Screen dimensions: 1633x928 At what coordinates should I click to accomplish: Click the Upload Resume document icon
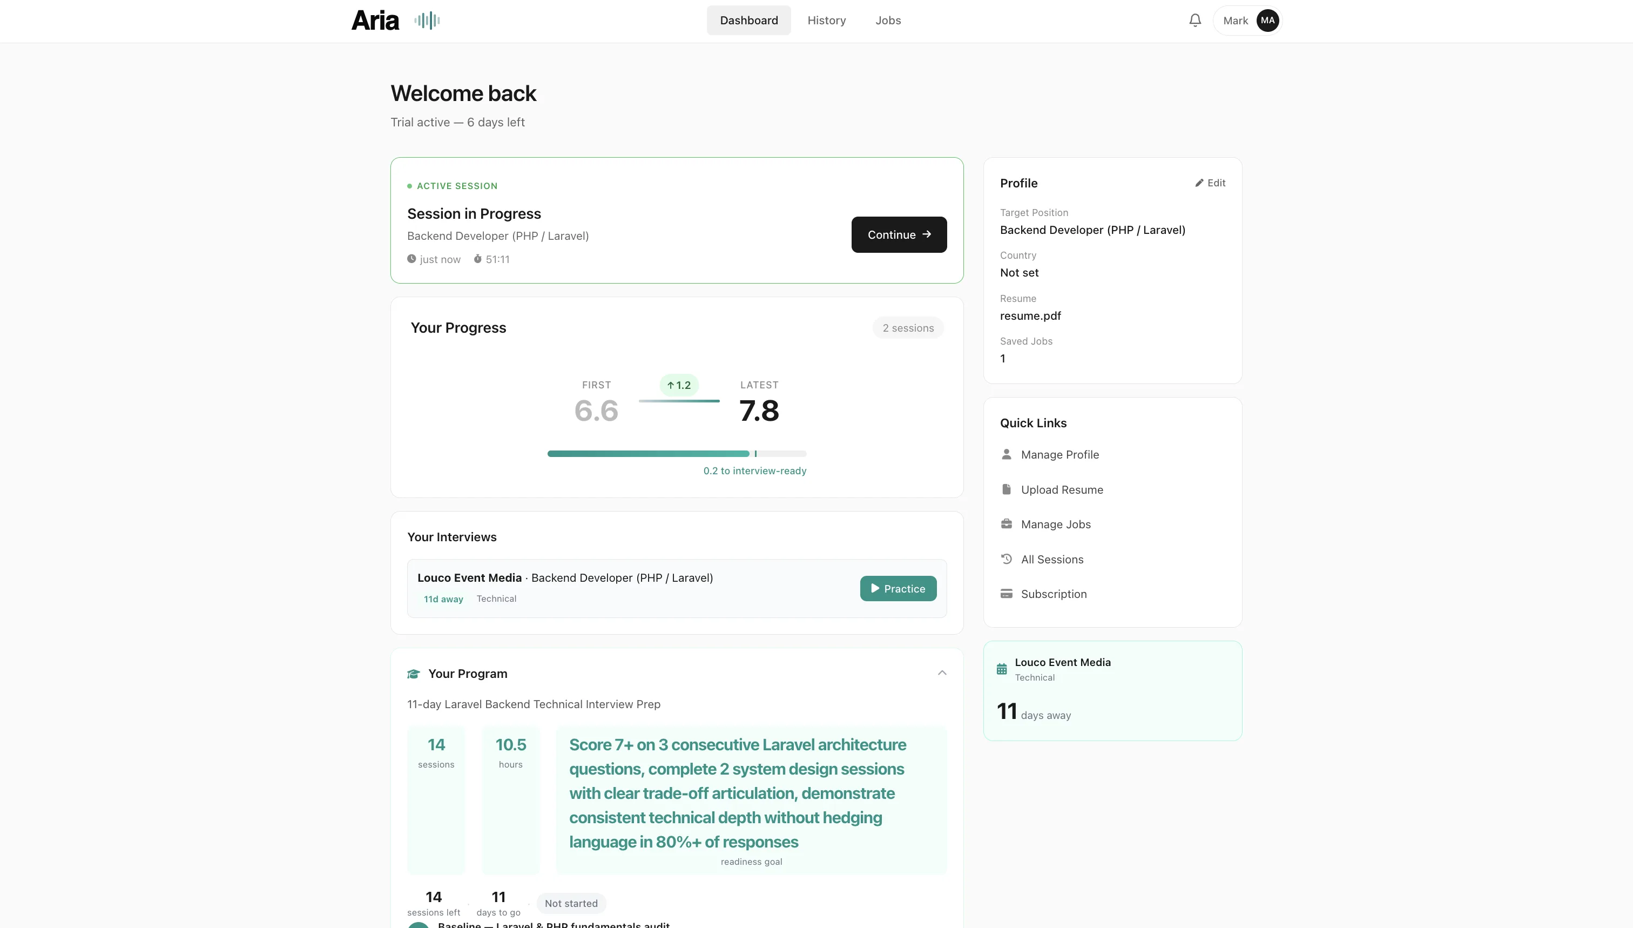tap(1007, 489)
